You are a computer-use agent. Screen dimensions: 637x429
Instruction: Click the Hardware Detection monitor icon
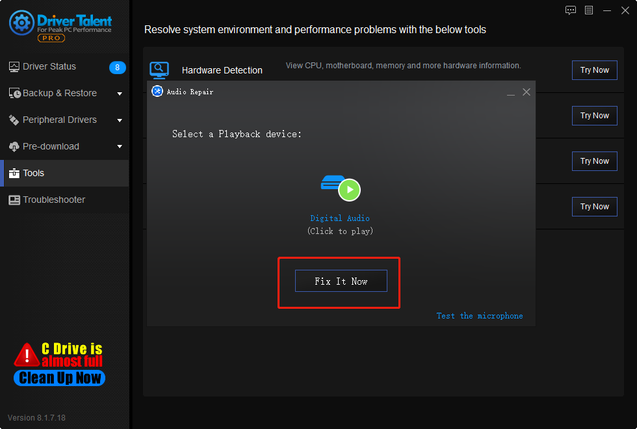coord(159,70)
